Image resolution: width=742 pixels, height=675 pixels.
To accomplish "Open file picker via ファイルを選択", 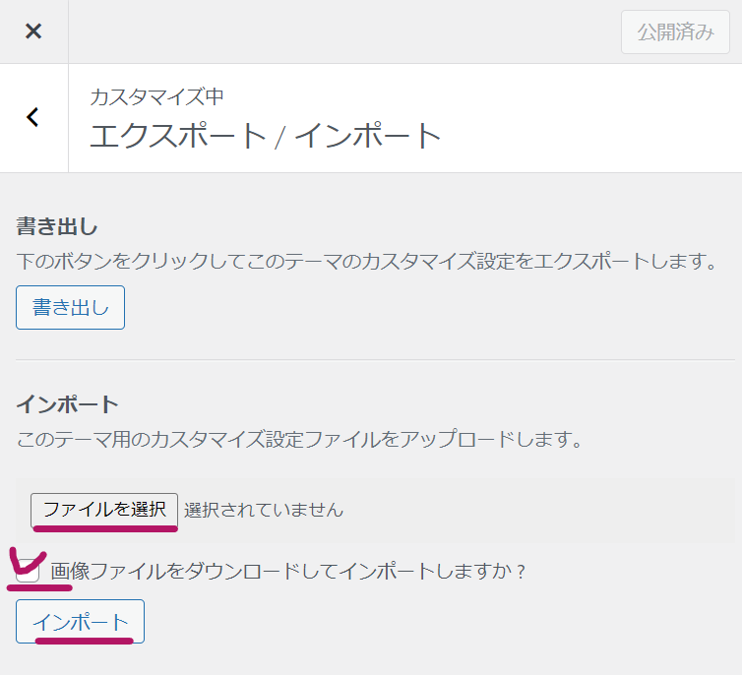I will click(x=104, y=510).
